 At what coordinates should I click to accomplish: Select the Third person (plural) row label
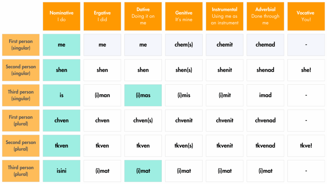21,171
